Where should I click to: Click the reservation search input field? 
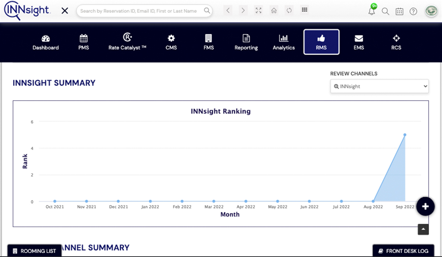click(x=144, y=11)
